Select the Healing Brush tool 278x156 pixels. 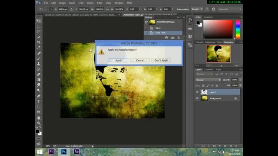pyautogui.click(x=39, y=53)
